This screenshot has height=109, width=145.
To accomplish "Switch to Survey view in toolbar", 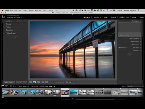I will pos(42,82).
